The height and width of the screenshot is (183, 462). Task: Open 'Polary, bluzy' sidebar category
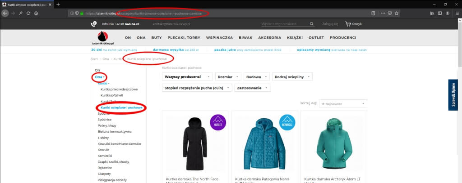(x=106, y=126)
